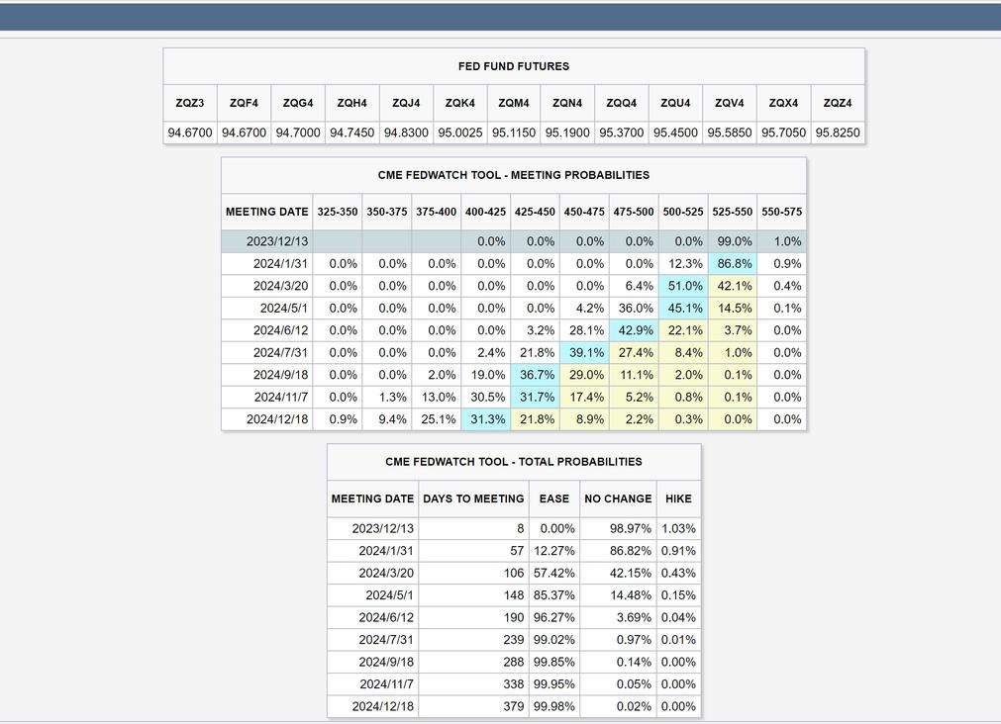Click the 95.8250 price value

[838, 133]
